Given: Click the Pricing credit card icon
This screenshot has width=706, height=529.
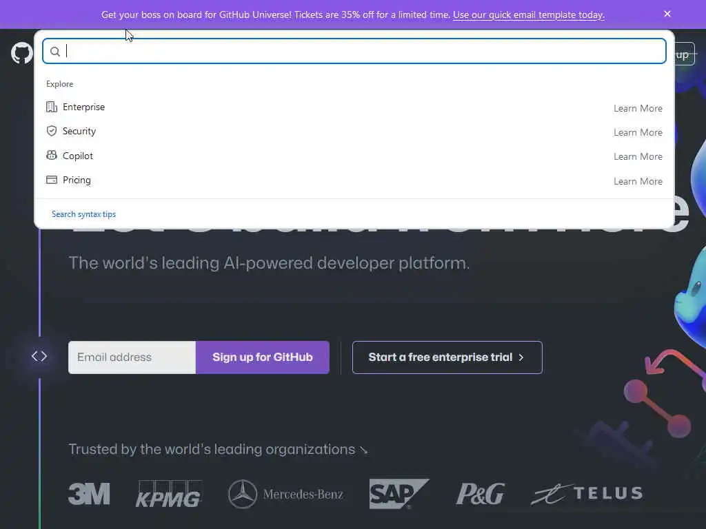Looking at the screenshot, I should (x=52, y=180).
